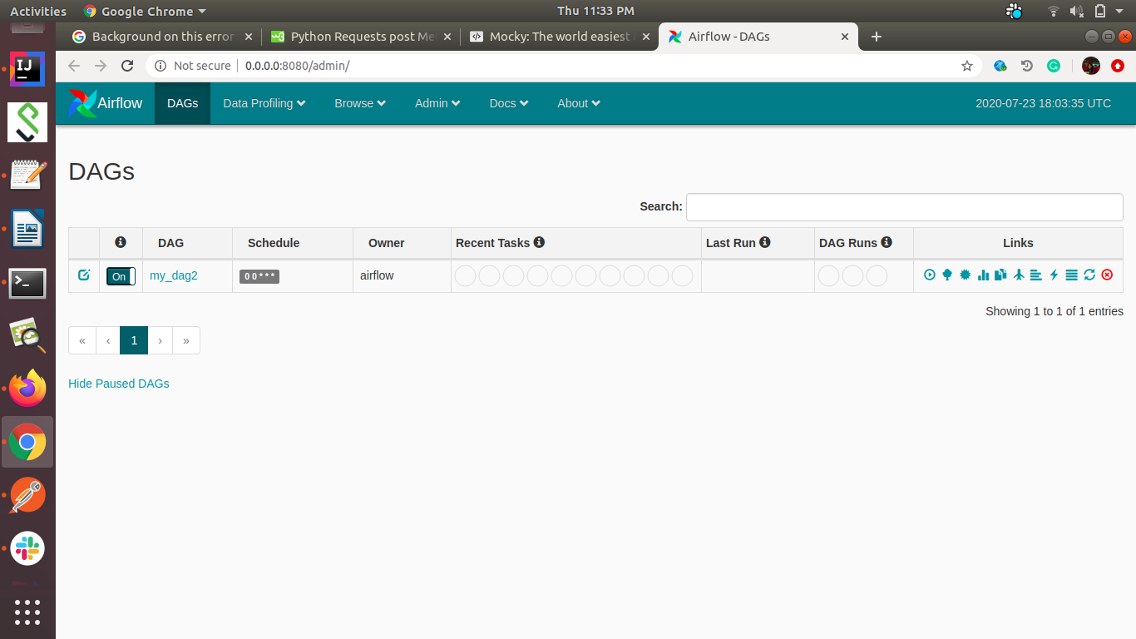Click the Recent Tasks info icon
Screen dimensions: 1136x639
coord(539,242)
